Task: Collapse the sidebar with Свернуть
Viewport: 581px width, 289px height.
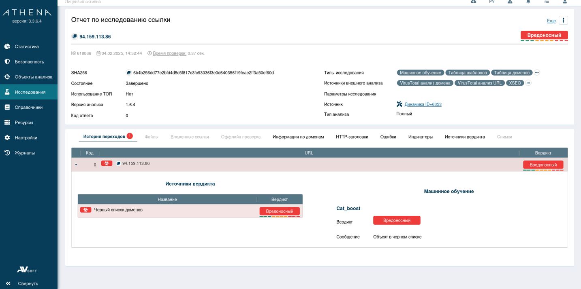Action: click(x=22, y=283)
